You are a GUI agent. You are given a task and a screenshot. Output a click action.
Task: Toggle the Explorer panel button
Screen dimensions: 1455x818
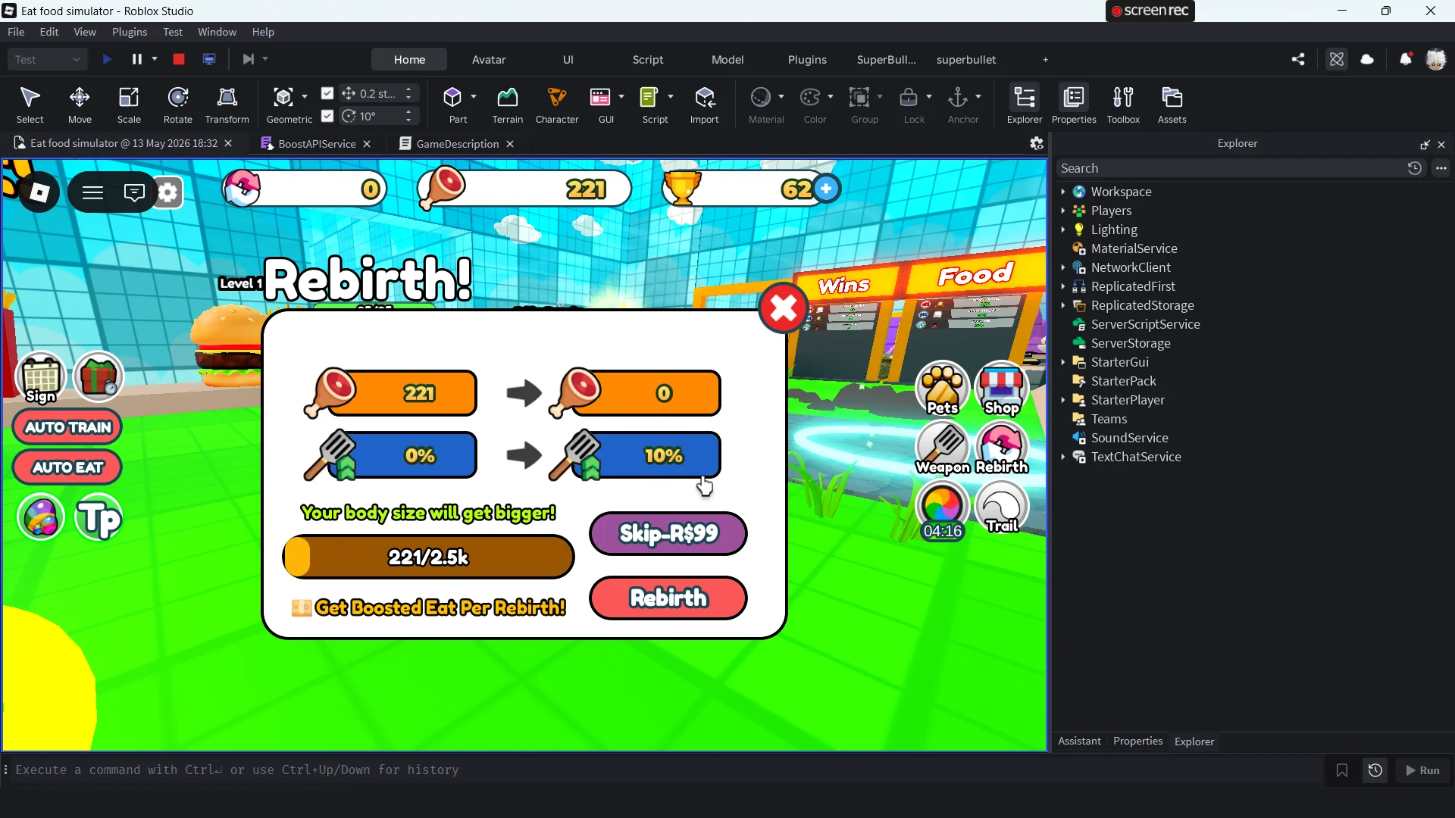(x=1025, y=105)
